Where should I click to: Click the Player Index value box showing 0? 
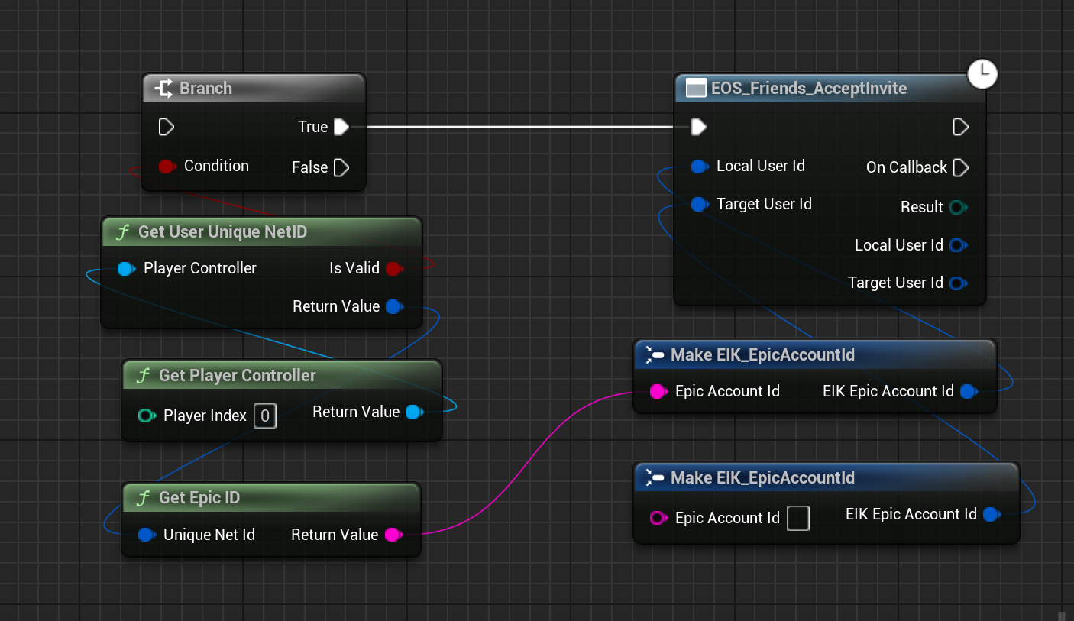coord(265,416)
